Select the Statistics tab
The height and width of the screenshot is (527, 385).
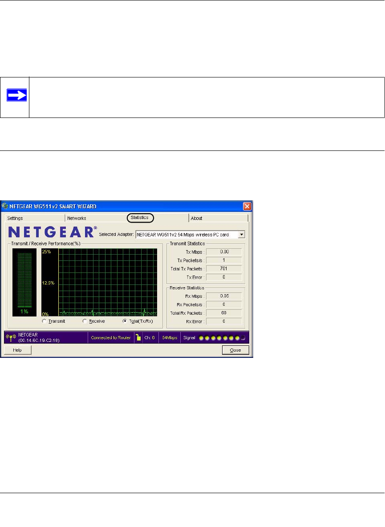pyautogui.click(x=140, y=218)
